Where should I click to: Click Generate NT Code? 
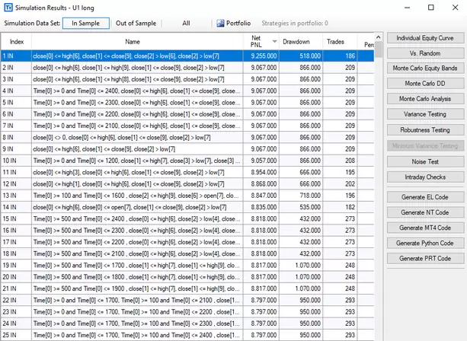pos(425,212)
